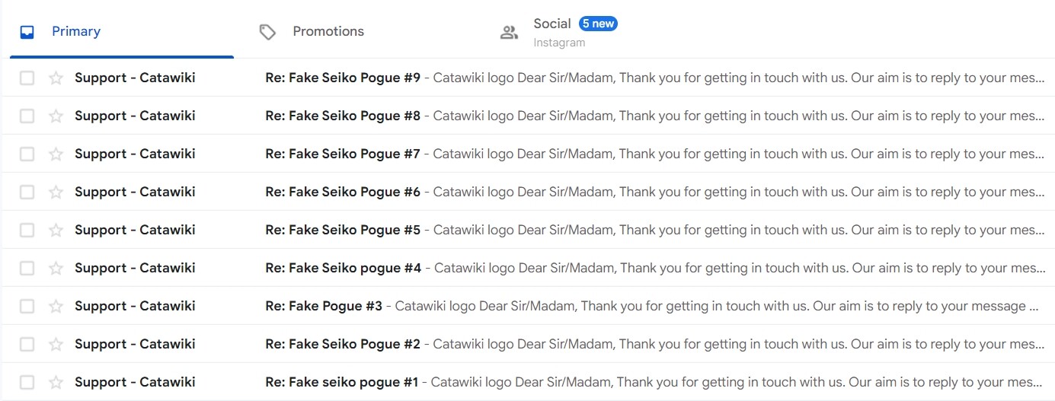
Task: Star the Fake Seiko Pogue #8 email
Action: click(56, 116)
